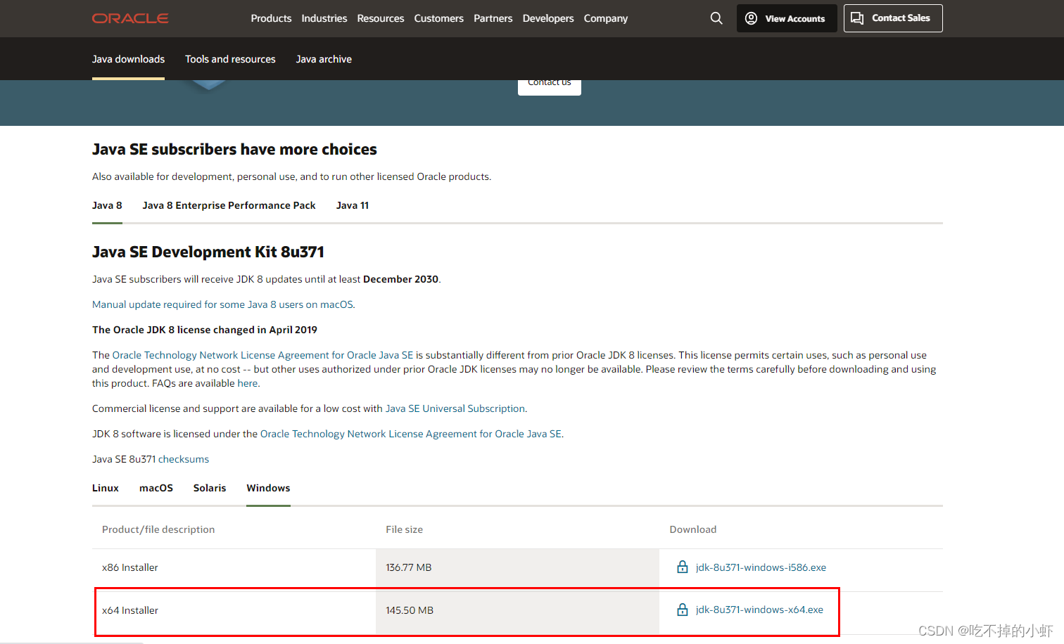
Task: Click the x64 Installer row label
Action: point(130,610)
